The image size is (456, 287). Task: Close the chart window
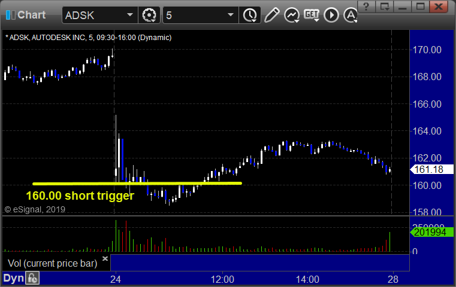coord(439,6)
